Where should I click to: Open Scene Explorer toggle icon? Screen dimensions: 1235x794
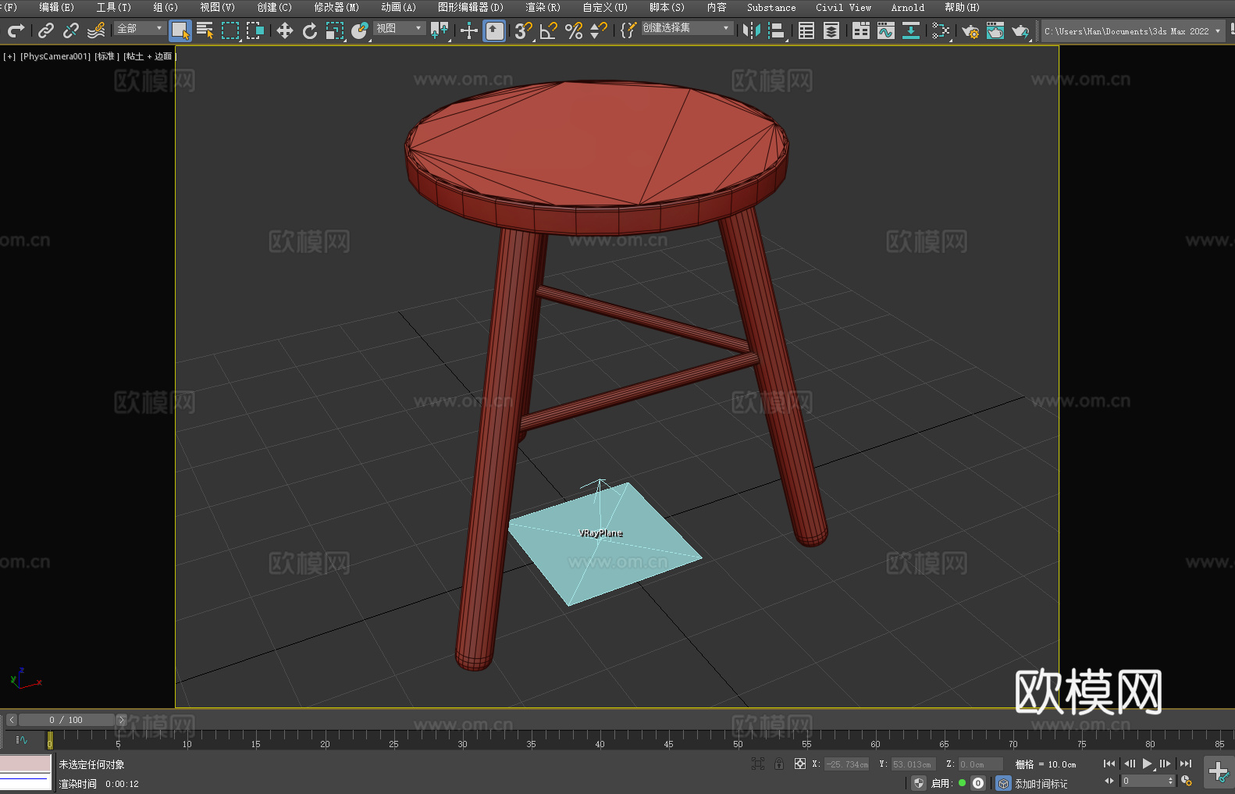806,30
